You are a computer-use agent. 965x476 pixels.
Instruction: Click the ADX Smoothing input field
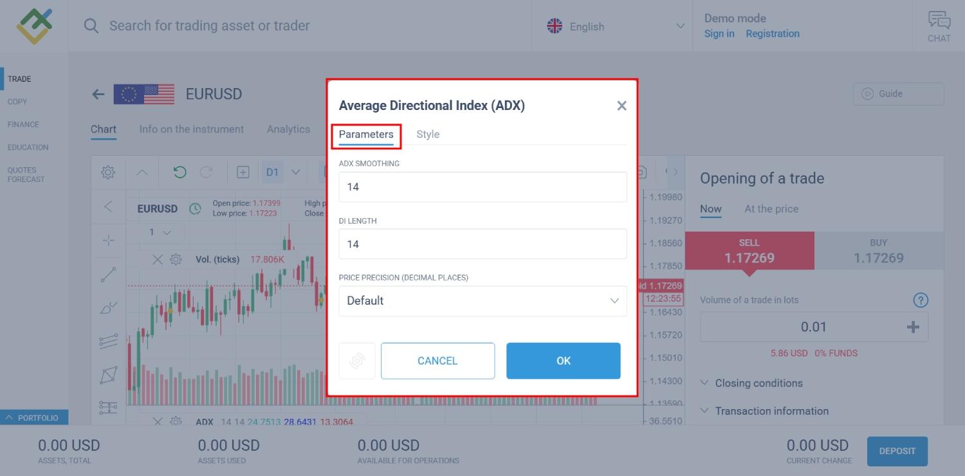coord(482,187)
